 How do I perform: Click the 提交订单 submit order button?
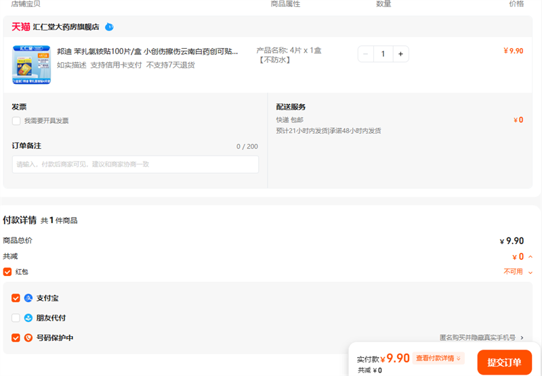(x=504, y=362)
